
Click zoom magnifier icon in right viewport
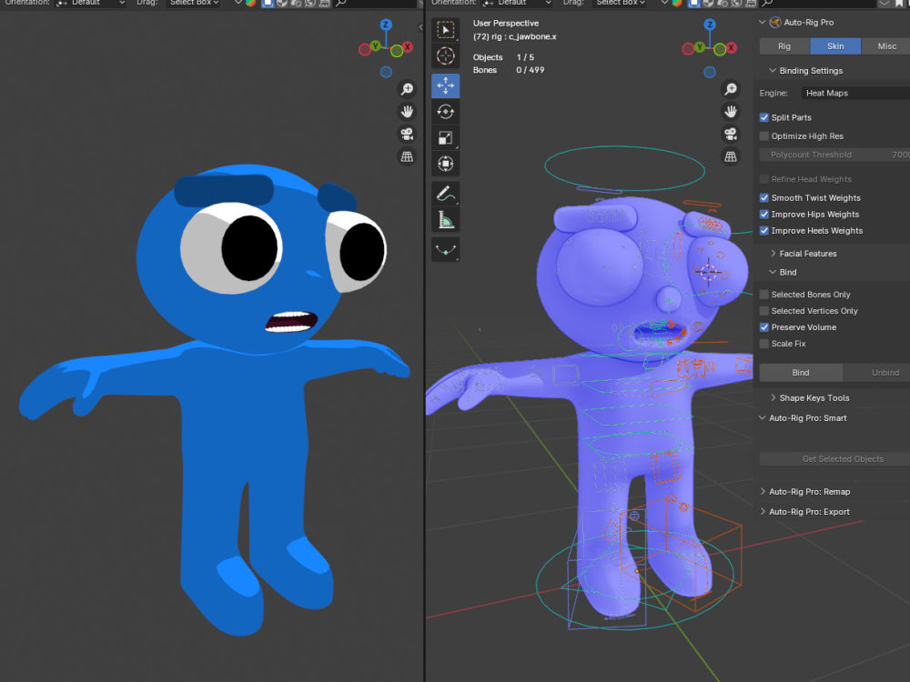(x=731, y=89)
